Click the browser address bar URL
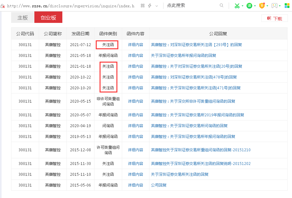The height and width of the screenshot is (198, 292). [71, 6]
